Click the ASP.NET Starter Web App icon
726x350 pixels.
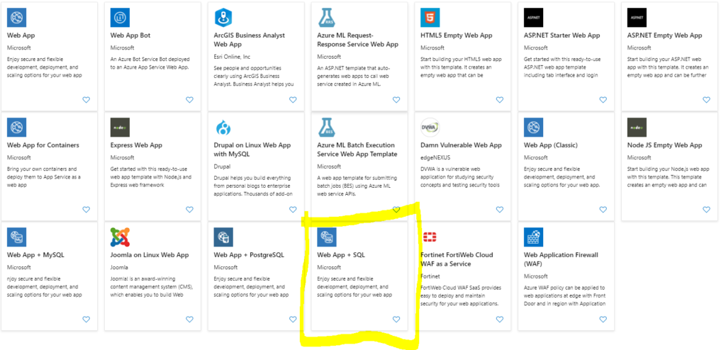click(533, 18)
